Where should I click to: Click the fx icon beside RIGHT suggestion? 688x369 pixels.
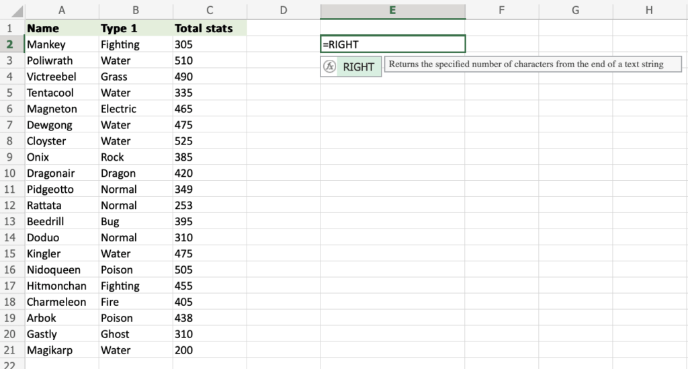pos(329,67)
